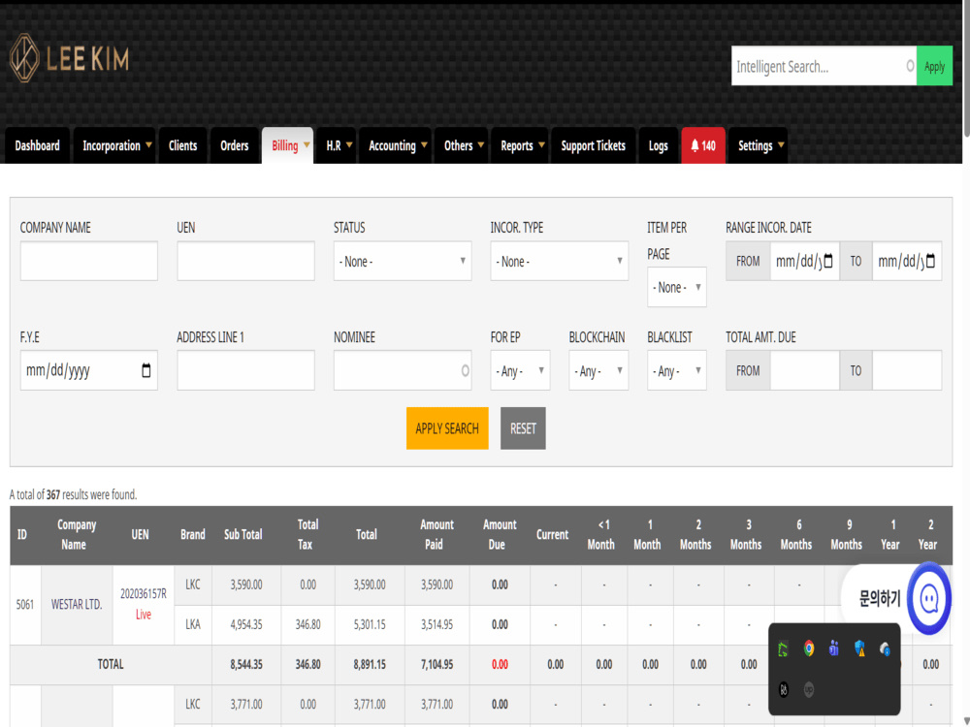Expand the Incorporation menu

click(x=114, y=146)
